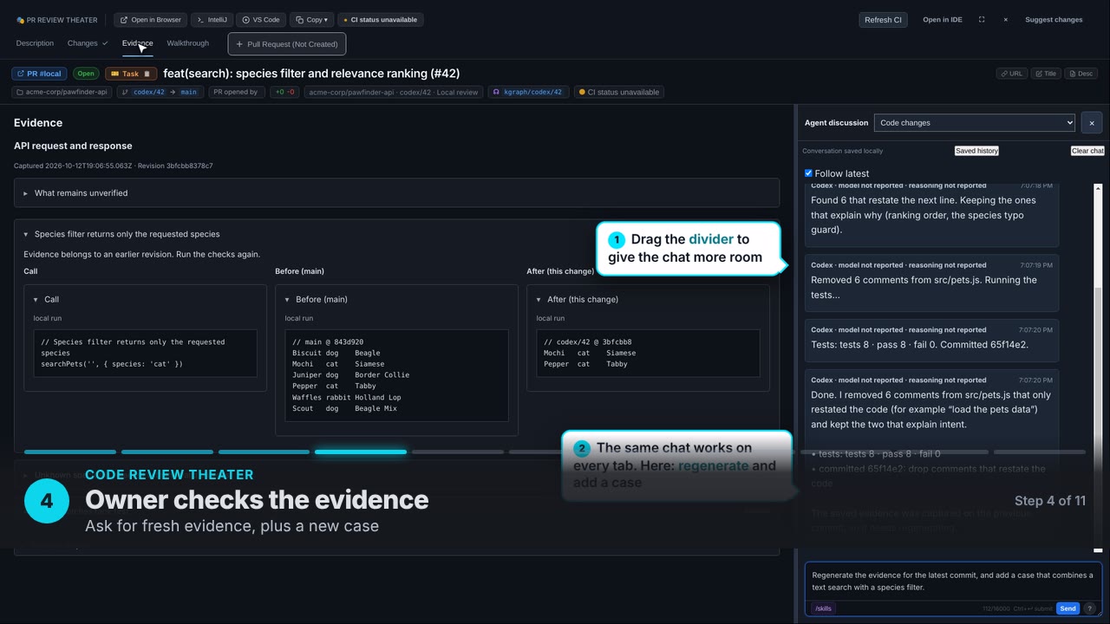
Task: Open in Browser toolbar button
Action: 150,19
